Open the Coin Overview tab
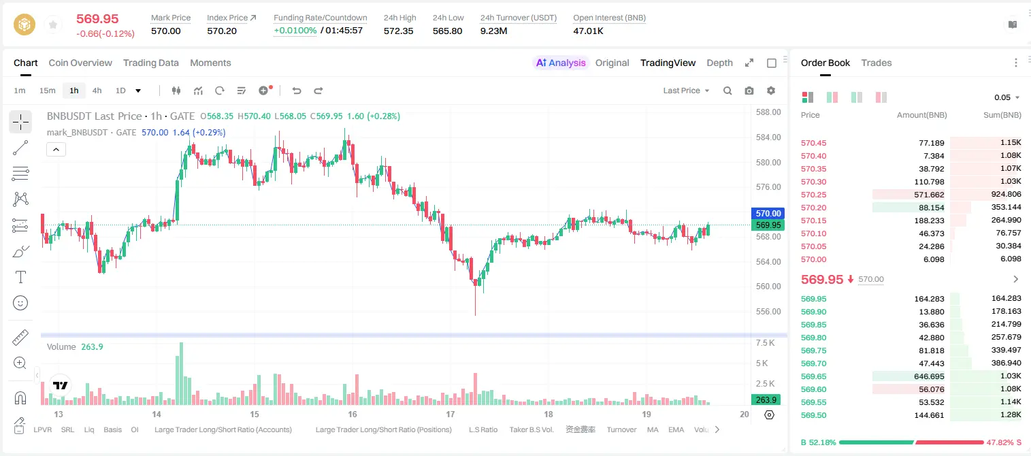The height and width of the screenshot is (456, 1031). click(x=80, y=63)
